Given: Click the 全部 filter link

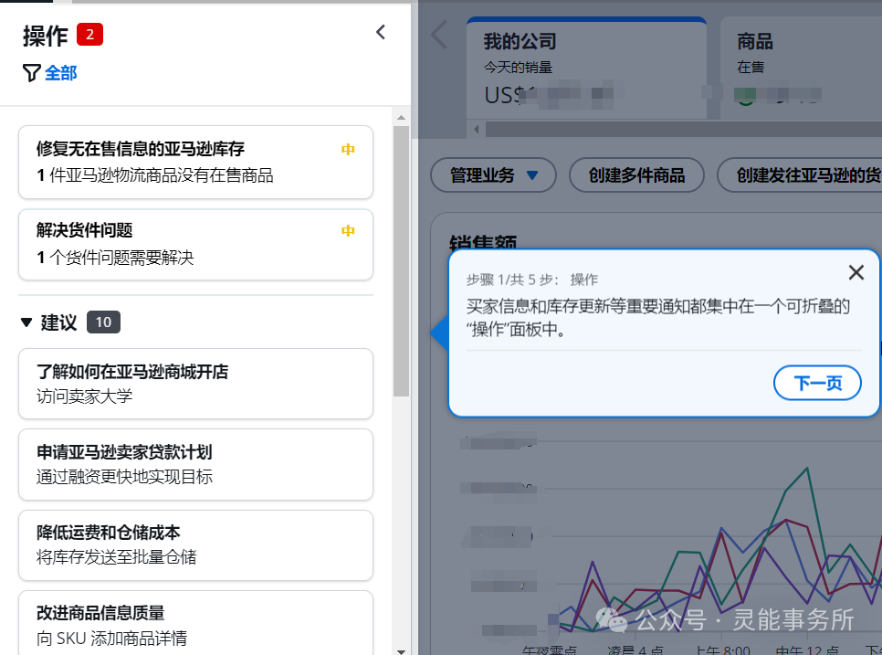Looking at the screenshot, I should [x=60, y=73].
